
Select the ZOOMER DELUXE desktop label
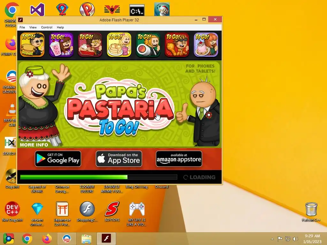(87, 189)
